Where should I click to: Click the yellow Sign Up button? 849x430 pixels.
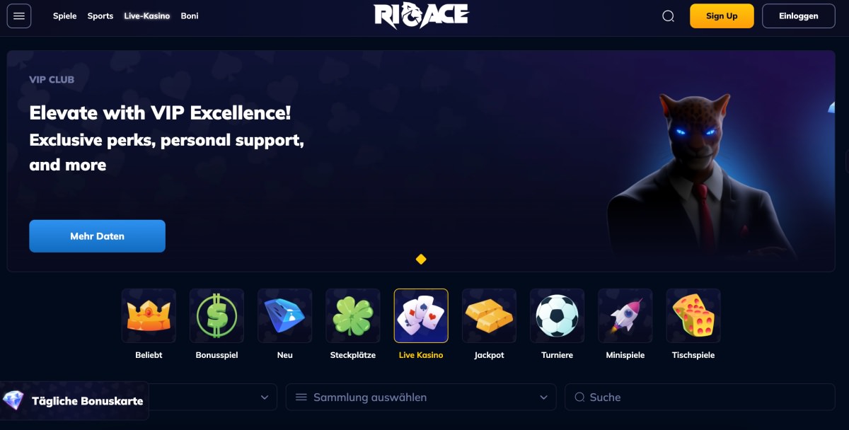click(x=722, y=16)
